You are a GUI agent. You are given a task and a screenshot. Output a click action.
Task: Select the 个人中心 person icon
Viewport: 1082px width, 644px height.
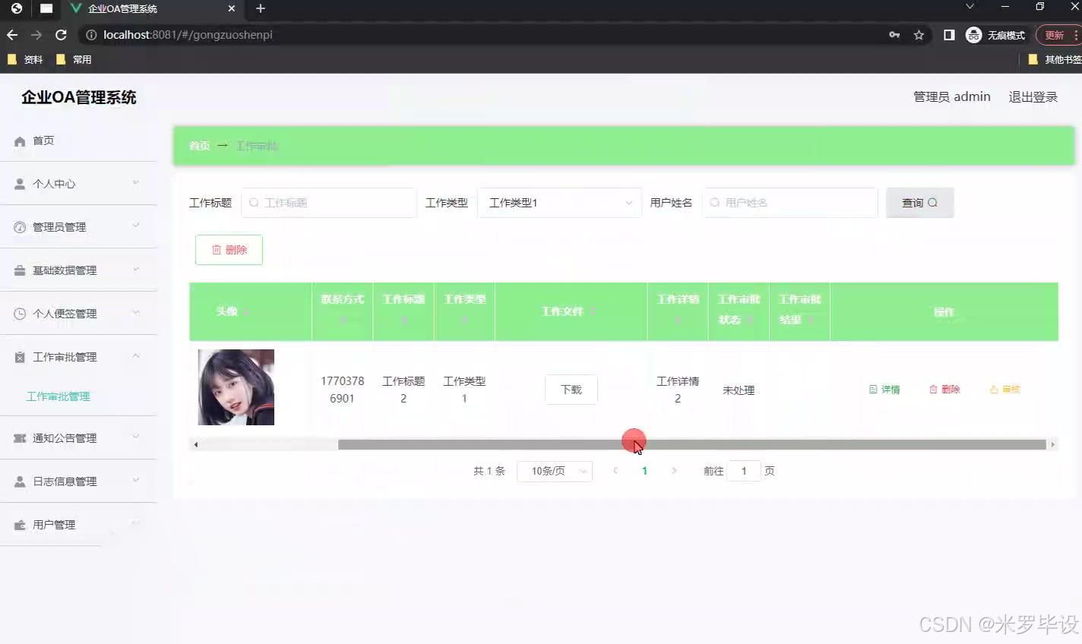pyautogui.click(x=19, y=183)
